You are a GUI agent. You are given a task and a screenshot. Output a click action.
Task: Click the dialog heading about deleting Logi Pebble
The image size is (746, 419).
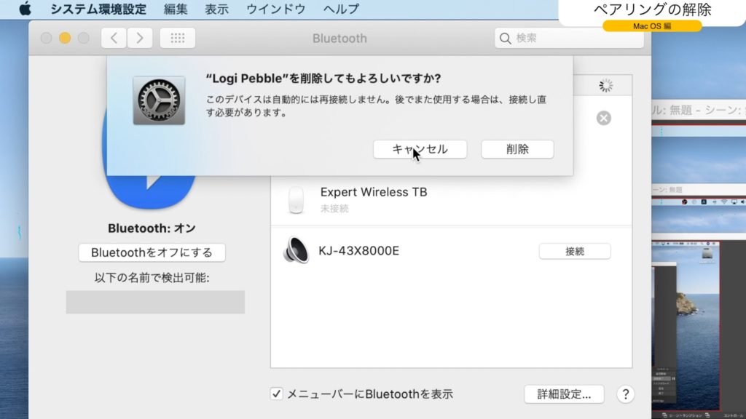click(323, 79)
